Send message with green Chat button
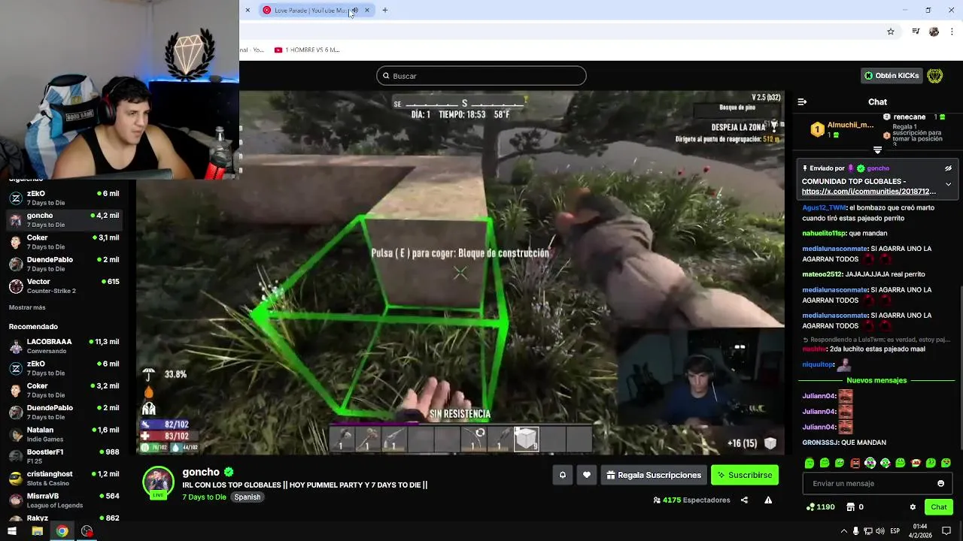The width and height of the screenshot is (963, 541). [938, 507]
